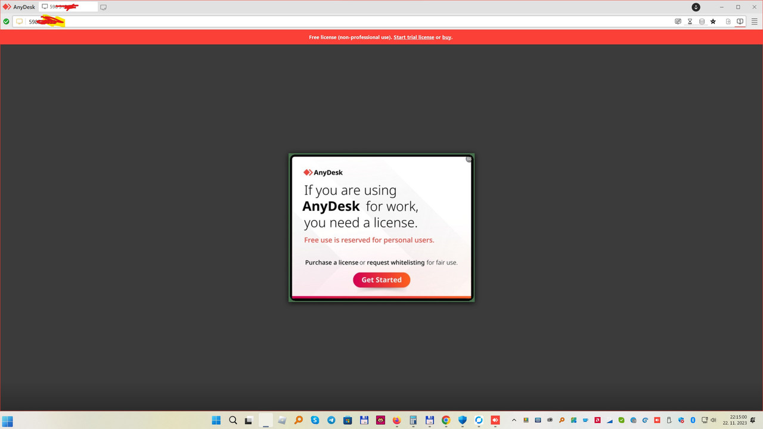Click the Start trial license link

coord(414,37)
